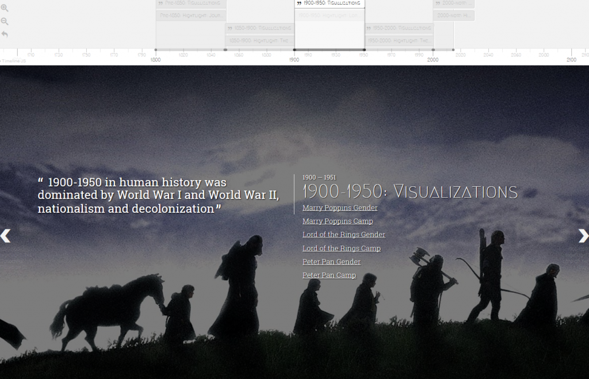Image resolution: width=589 pixels, height=379 pixels.
Task: Advance to the next slide with right chevron
Action: click(x=583, y=236)
